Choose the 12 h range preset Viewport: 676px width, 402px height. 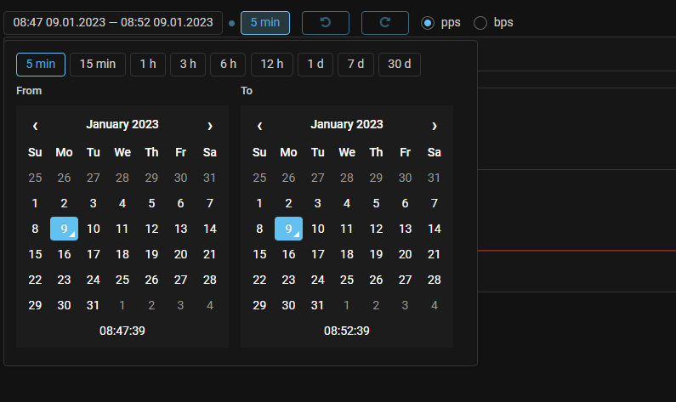pyautogui.click(x=272, y=65)
